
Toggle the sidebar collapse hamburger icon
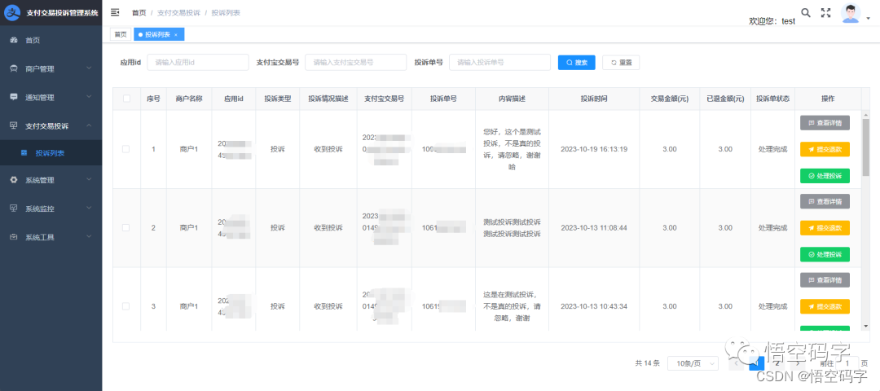(x=115, y=12)
